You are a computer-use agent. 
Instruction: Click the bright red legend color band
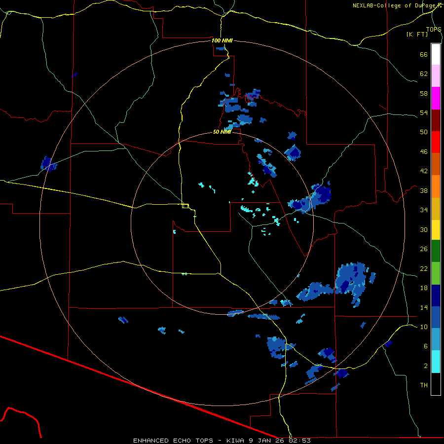click(x=436, y=142)
